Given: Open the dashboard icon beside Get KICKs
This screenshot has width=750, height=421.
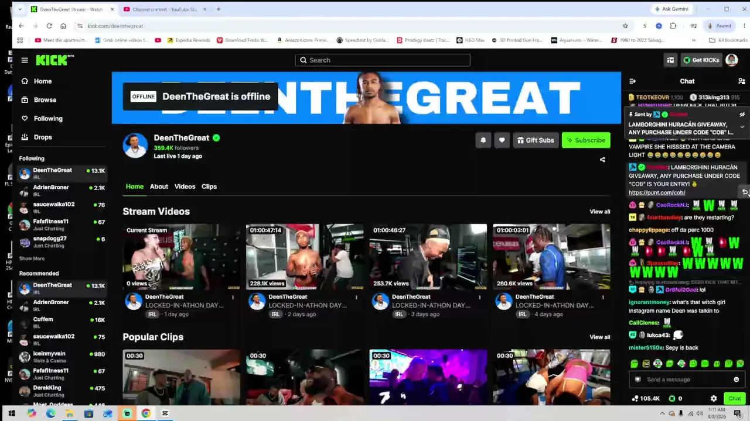Looking at the screenshot, I should pos(670,60).
